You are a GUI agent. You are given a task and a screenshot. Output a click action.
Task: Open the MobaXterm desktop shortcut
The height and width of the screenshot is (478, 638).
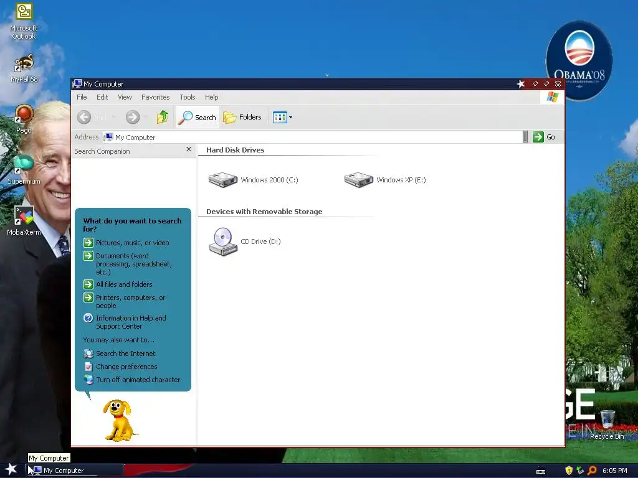tap(24, 221)
